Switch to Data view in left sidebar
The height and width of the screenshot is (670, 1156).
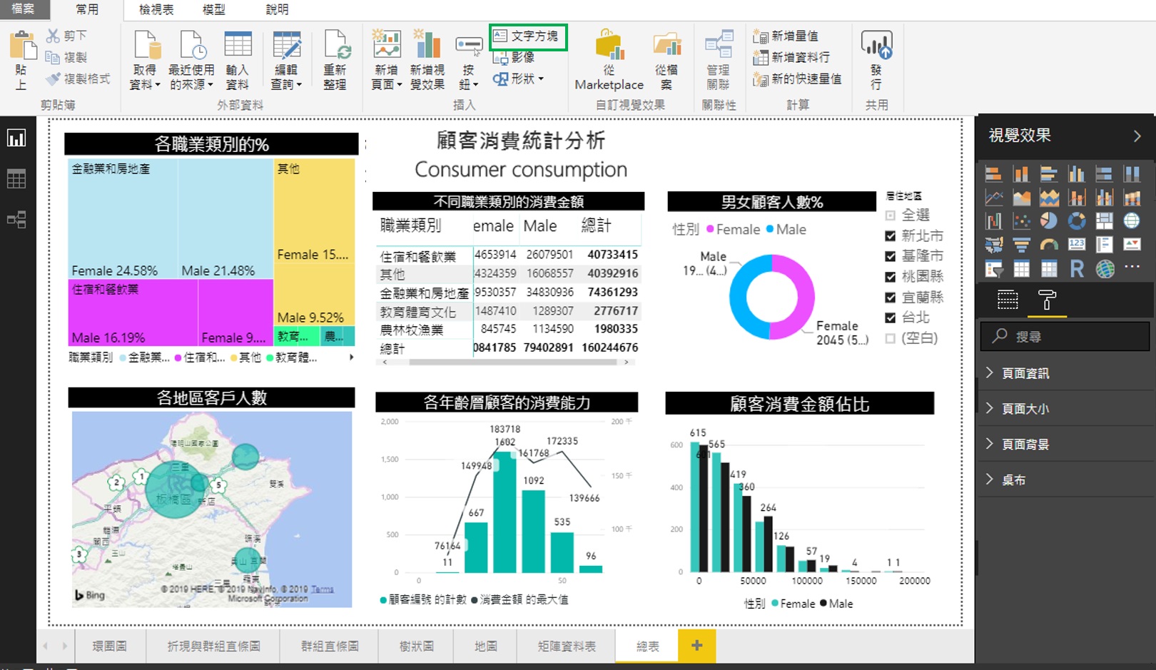click(16, 178)
